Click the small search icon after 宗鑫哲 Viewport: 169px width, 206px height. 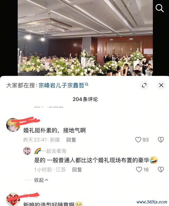[x=87, y=84]
